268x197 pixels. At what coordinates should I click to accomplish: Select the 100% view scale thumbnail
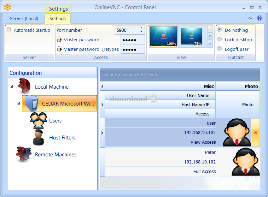point(163,36)
